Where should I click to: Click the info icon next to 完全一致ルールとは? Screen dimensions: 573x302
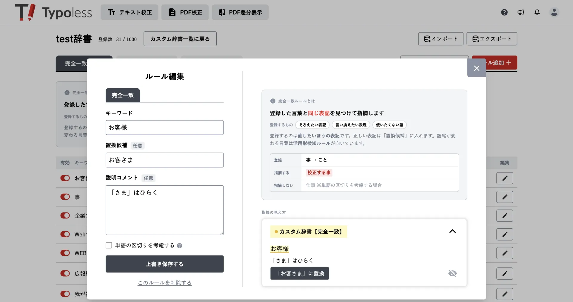(x=273, y=101)
